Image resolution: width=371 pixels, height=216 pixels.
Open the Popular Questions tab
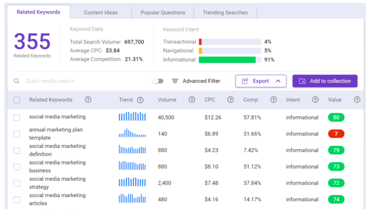coord(163,13)
